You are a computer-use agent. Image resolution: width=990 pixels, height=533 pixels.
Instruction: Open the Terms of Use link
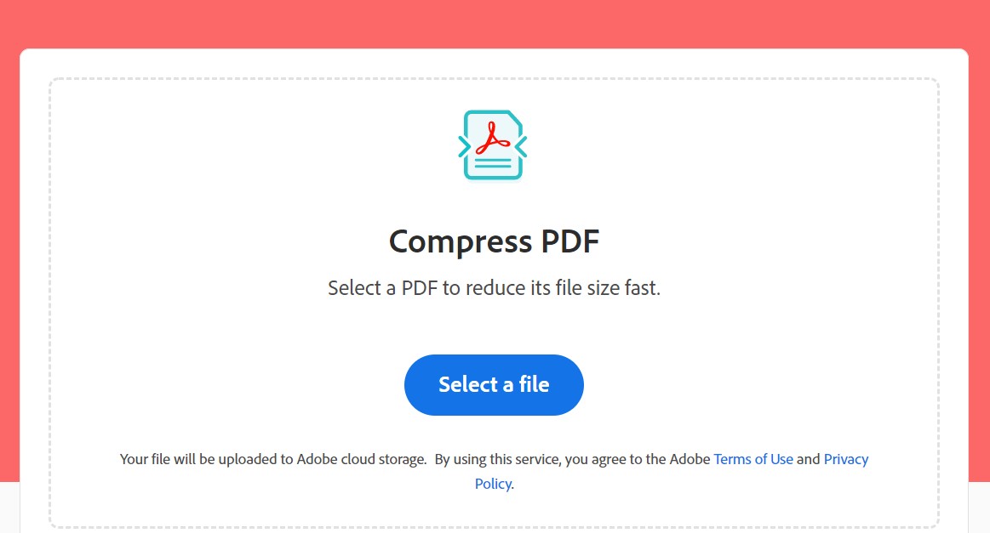pyautogui.click(x=753, y=459)
